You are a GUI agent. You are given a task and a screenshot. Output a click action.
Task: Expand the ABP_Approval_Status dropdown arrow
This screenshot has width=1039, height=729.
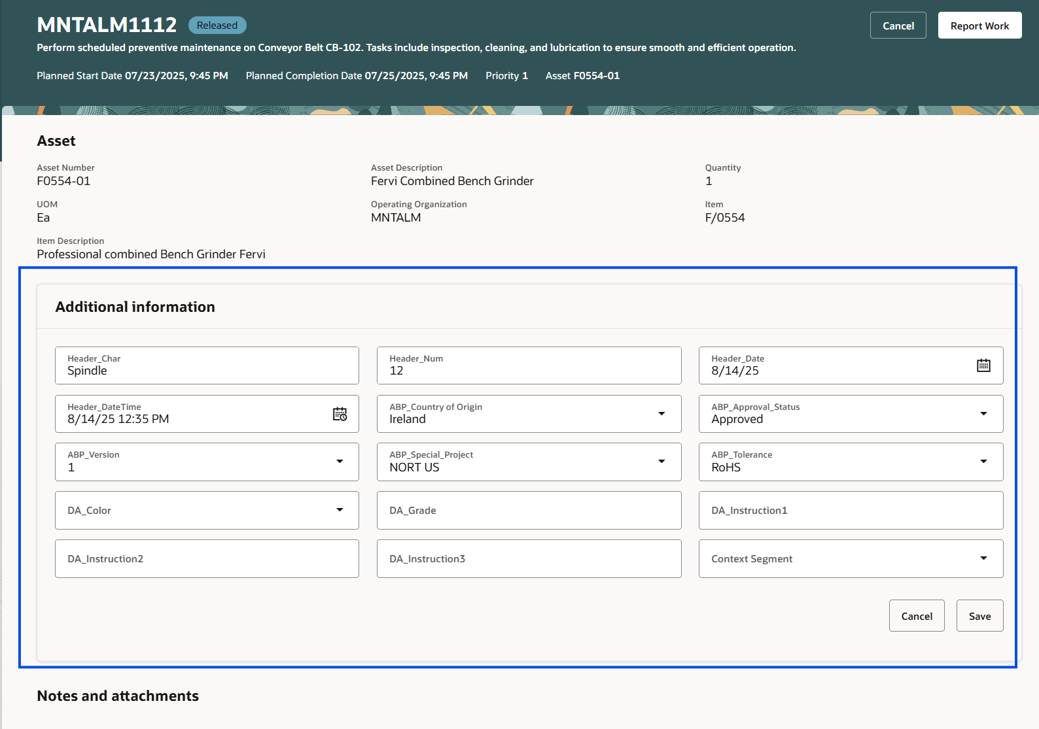pyautogui.click(x=983, y=414)
